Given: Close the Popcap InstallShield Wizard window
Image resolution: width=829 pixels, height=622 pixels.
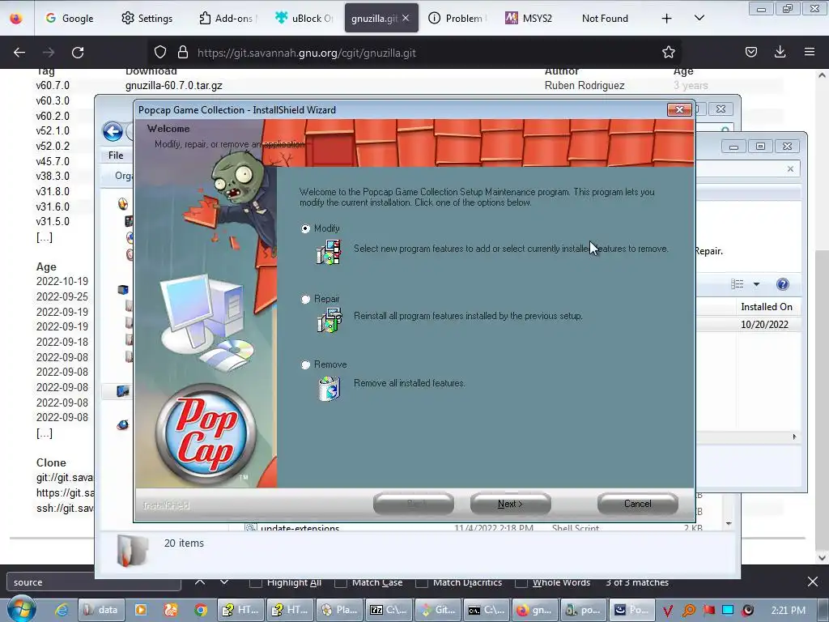Looking at the screenshot, I should tap(679, 109).
